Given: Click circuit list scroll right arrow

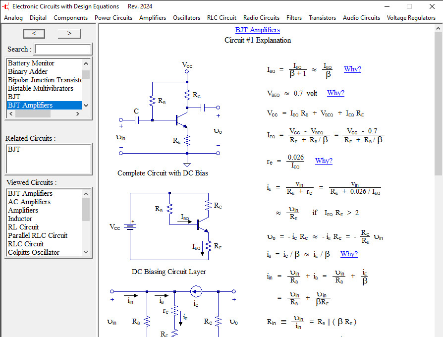Looking at the screenshot, I should 78,113.
